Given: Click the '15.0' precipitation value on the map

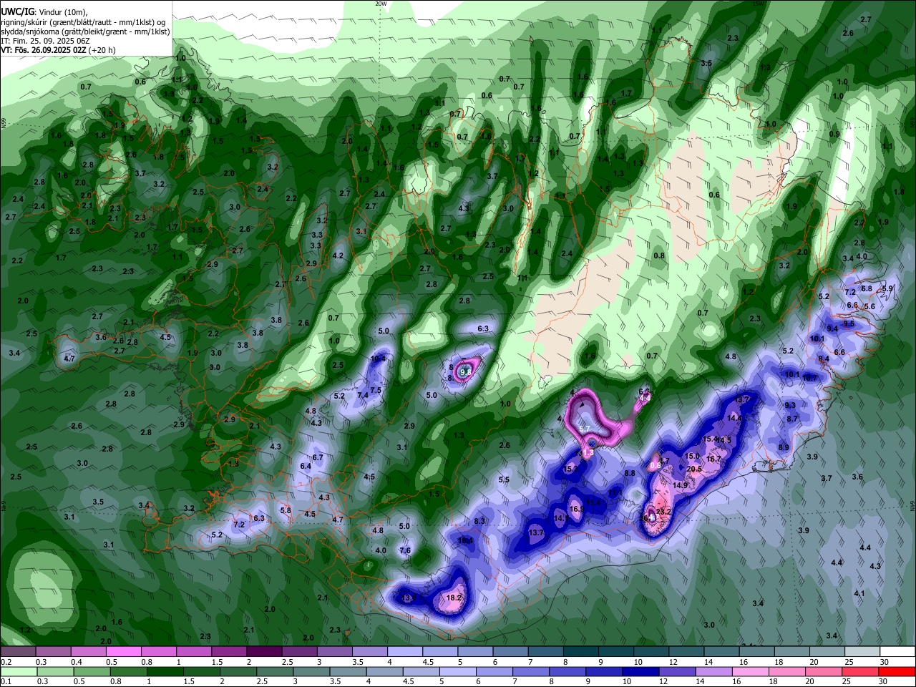Looking at the screenshot, I should pos(692,456).
